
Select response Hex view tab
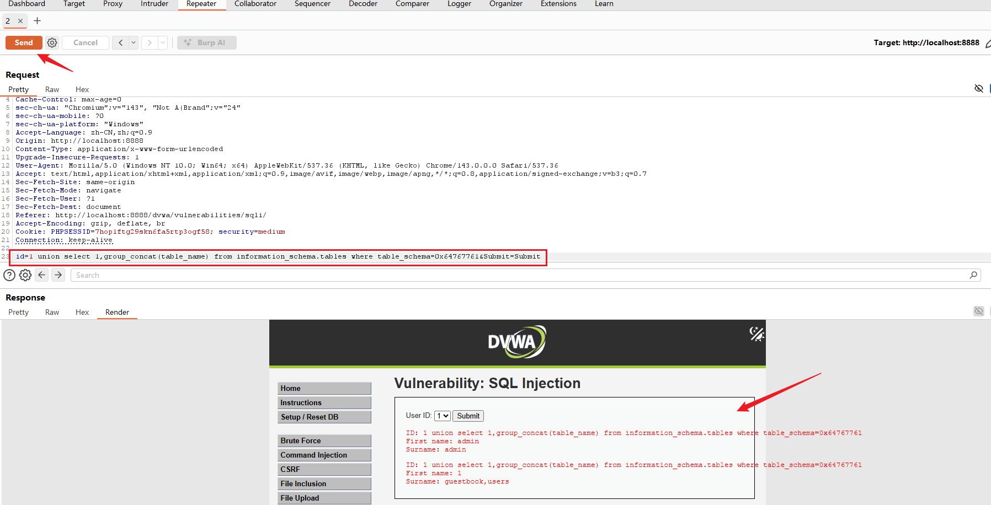(x=82, y=312)
